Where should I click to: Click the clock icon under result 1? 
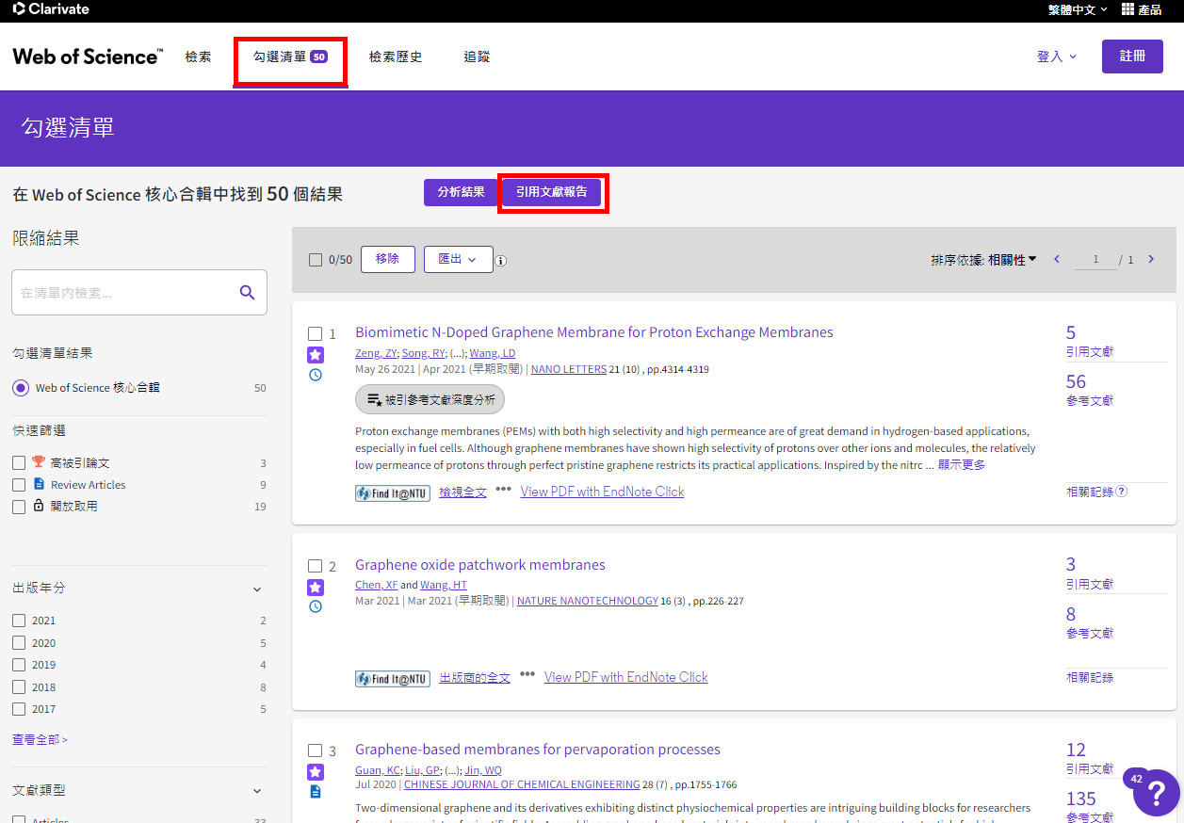click(x=316, y=375)
